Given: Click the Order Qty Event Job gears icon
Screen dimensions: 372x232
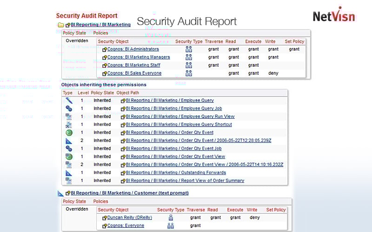Looking at the screenshot, I should [69, 148].
